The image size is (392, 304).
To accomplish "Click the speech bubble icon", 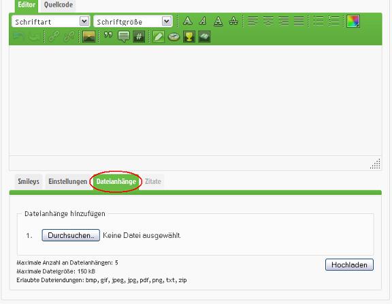I will 124,37.
